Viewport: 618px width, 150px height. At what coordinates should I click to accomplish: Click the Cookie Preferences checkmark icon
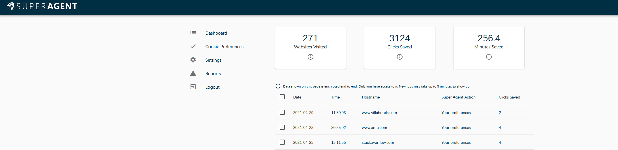[193, 46]
